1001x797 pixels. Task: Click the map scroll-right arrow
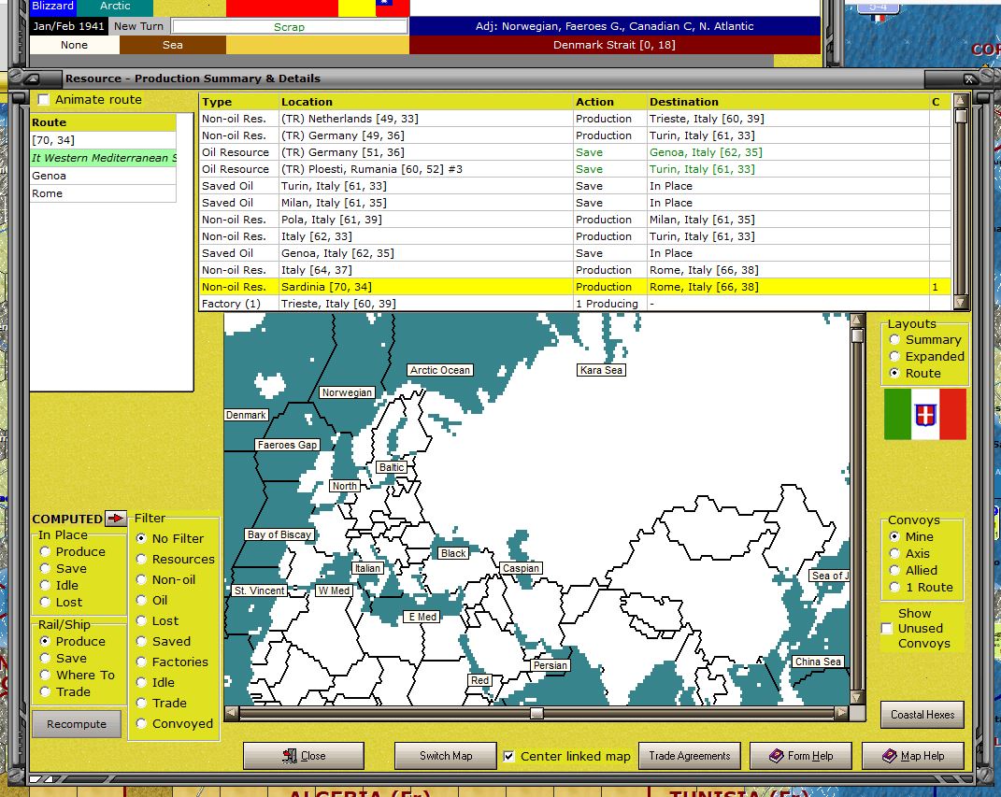pos(841,714)
